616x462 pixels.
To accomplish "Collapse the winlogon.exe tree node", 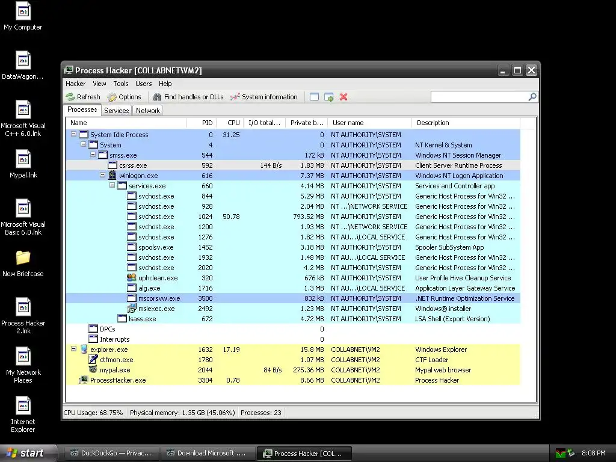I will coord(102,175).
